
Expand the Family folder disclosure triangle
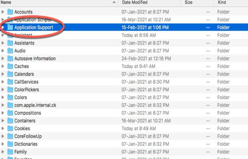(3, 152)
